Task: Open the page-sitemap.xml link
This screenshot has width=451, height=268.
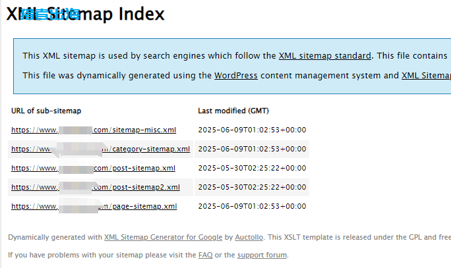Action: pos(94,206)
